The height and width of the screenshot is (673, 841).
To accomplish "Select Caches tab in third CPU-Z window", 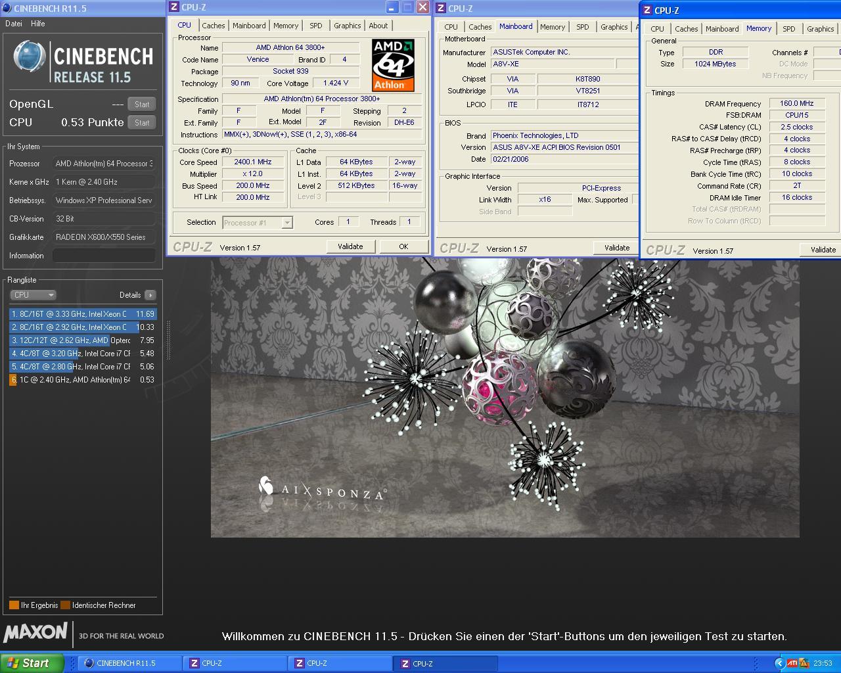I will pos(686,29).
